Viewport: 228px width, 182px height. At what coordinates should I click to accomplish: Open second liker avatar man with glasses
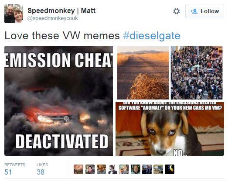(90, 169)
